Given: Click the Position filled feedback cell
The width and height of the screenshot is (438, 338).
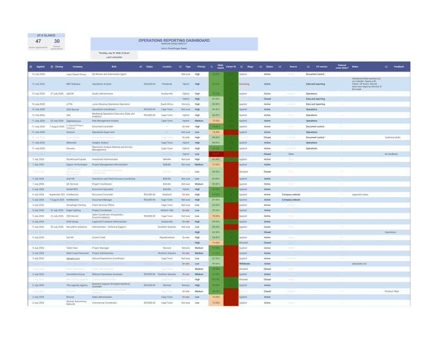Looking at the screenshot, I should pyautogui.click(x=391, y=291).
